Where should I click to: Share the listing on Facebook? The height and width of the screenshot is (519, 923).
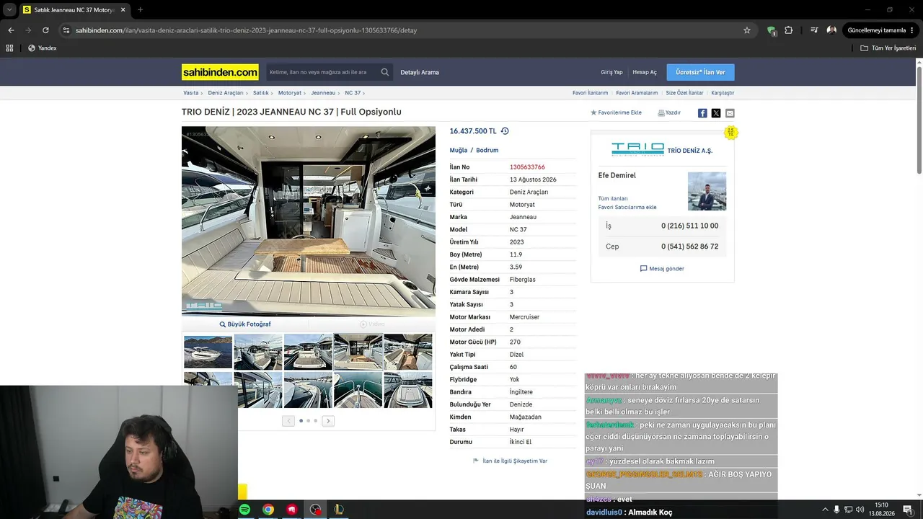(702, 113)
